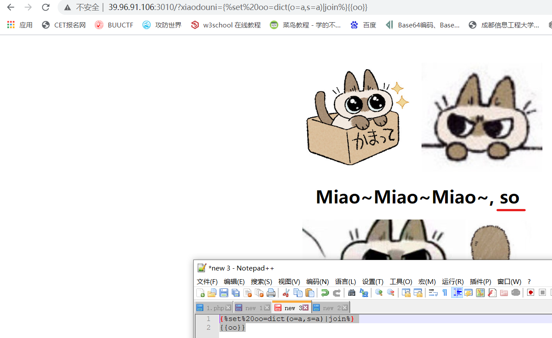Click the {{oo}} text on line 2
Image resolution: width=552 pixels, height=338 pixels.
(233, 327)
